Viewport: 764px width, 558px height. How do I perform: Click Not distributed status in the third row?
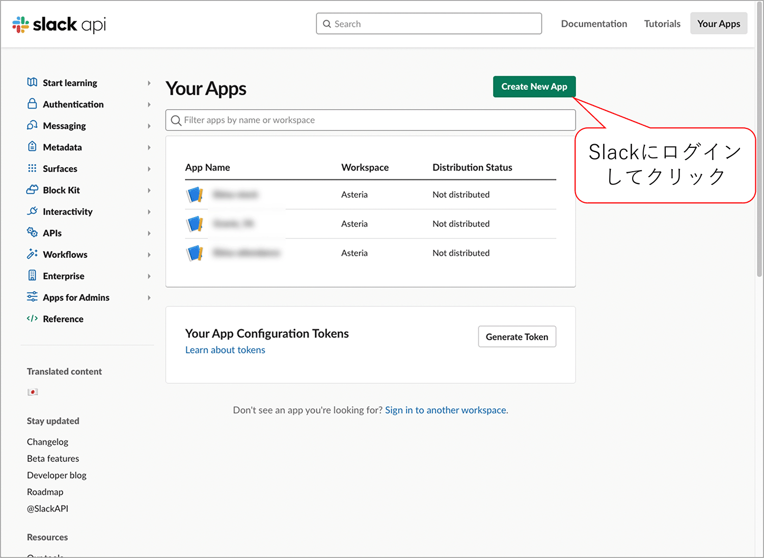[461, 253]
